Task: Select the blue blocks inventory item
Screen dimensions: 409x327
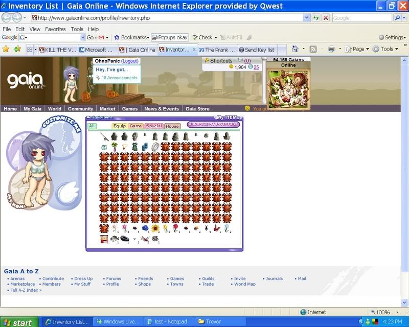Action: tap(145, 147)
